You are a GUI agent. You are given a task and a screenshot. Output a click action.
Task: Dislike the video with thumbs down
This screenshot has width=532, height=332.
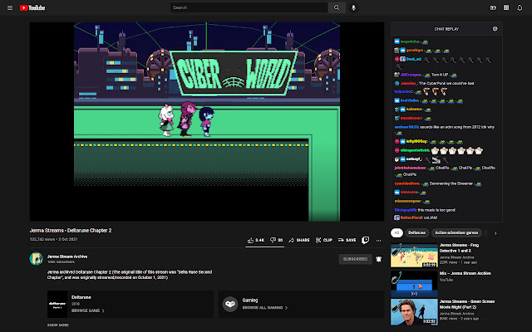tap(276, 240)
